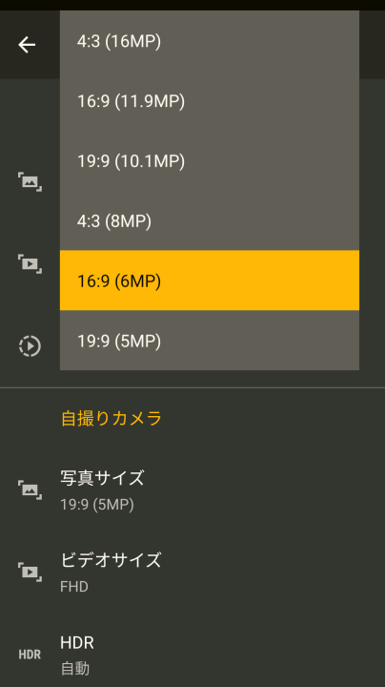Select 16:9 (11.9MP) photo size option
Screen dimensions: 385x687
pos(210,101)
